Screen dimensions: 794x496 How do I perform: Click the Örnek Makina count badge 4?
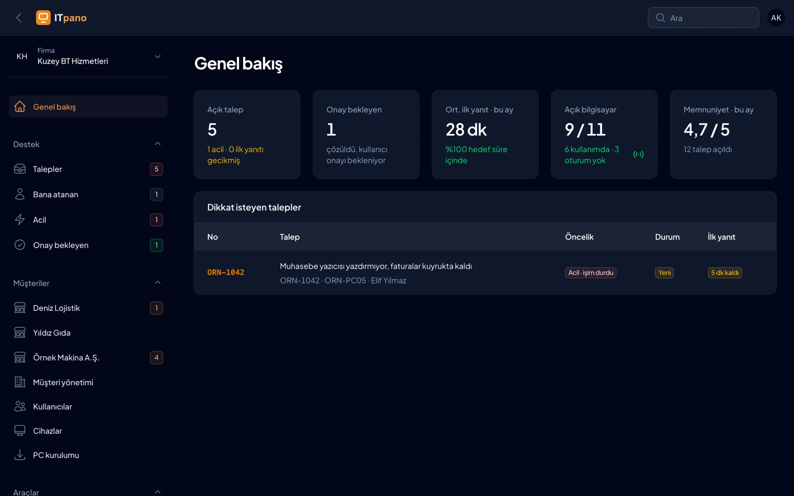pyautogui.click(x=156, y=357)
